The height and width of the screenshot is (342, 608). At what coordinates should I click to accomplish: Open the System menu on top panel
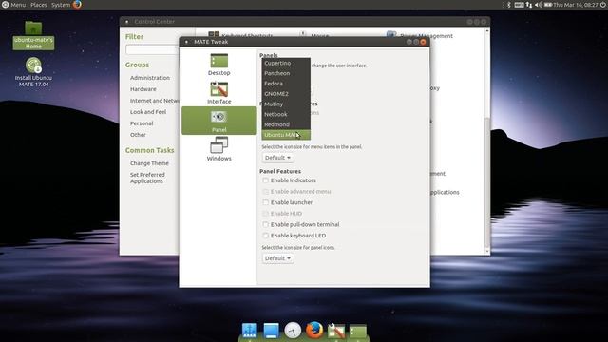pyautogui.click(x=61, y=5)
